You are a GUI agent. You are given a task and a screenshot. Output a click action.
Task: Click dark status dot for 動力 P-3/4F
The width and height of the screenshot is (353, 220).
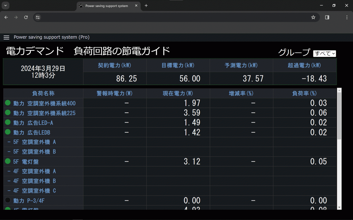pyautogui.click(x=8, y=200)
